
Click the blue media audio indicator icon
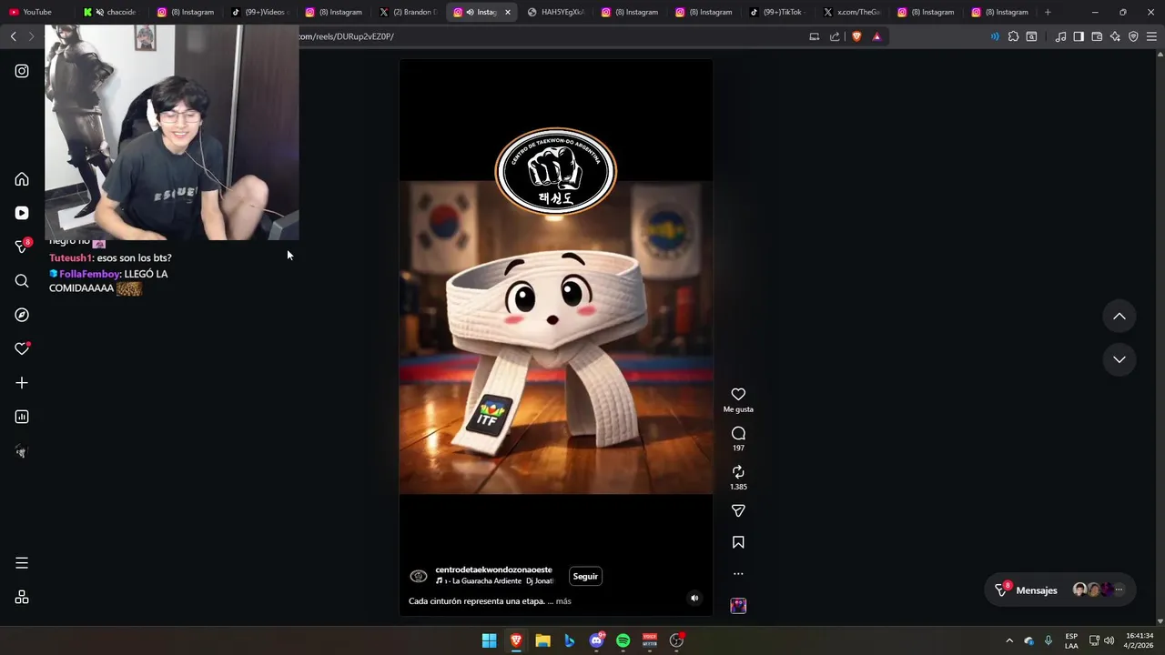995,36
